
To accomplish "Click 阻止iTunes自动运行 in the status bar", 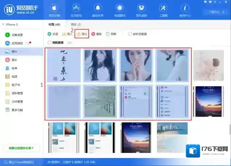I will click(x=19, y=162).
